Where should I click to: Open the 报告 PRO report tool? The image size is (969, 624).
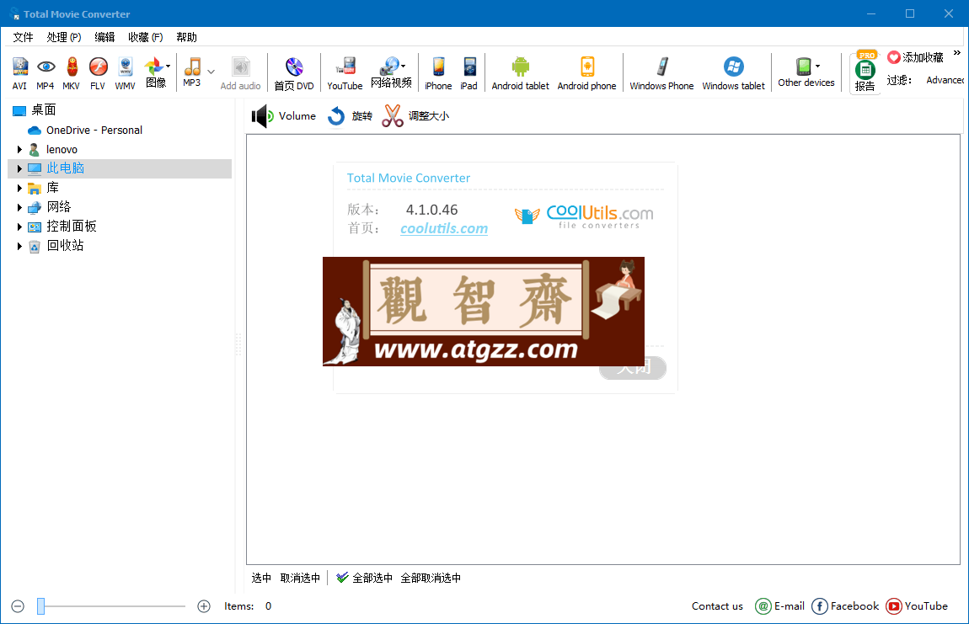[865, 72]
